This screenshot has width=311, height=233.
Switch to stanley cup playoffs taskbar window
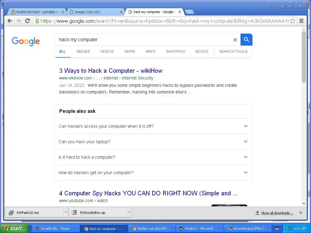click(x=152, y=229)
